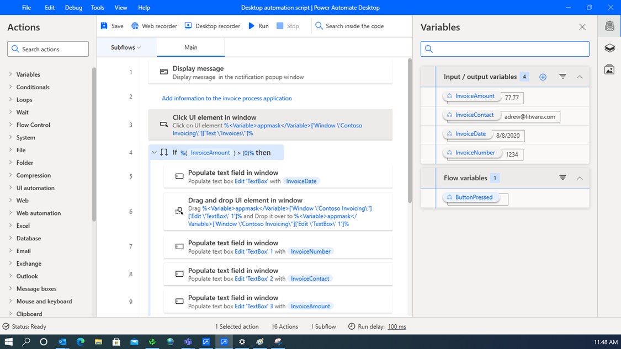Collapse the Input / output variables section

pos(580,77)
